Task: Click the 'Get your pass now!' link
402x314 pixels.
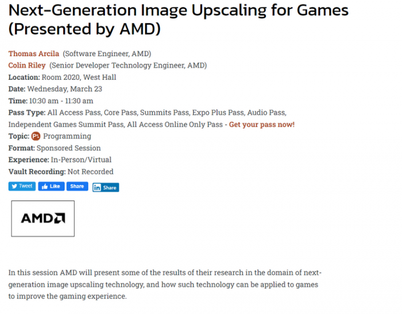Action: (261, 125)
